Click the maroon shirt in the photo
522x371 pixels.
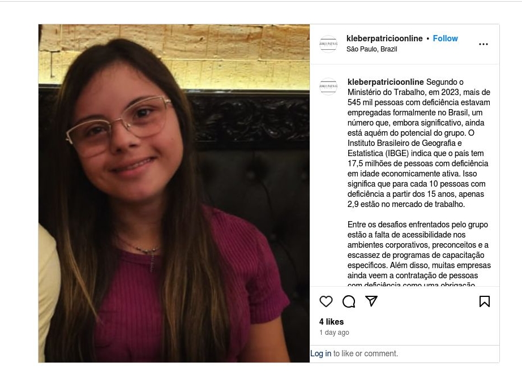[x=186, y=289]
